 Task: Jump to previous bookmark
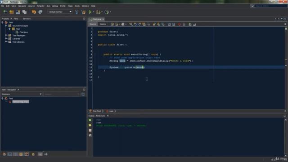pyautogui.click(x=154, y=24)
